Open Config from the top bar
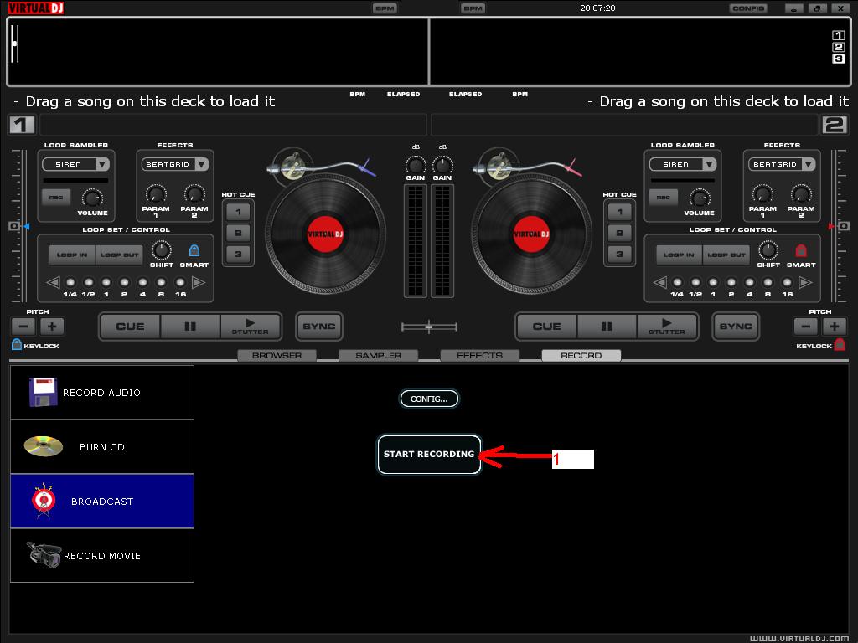 pos(748,8)
